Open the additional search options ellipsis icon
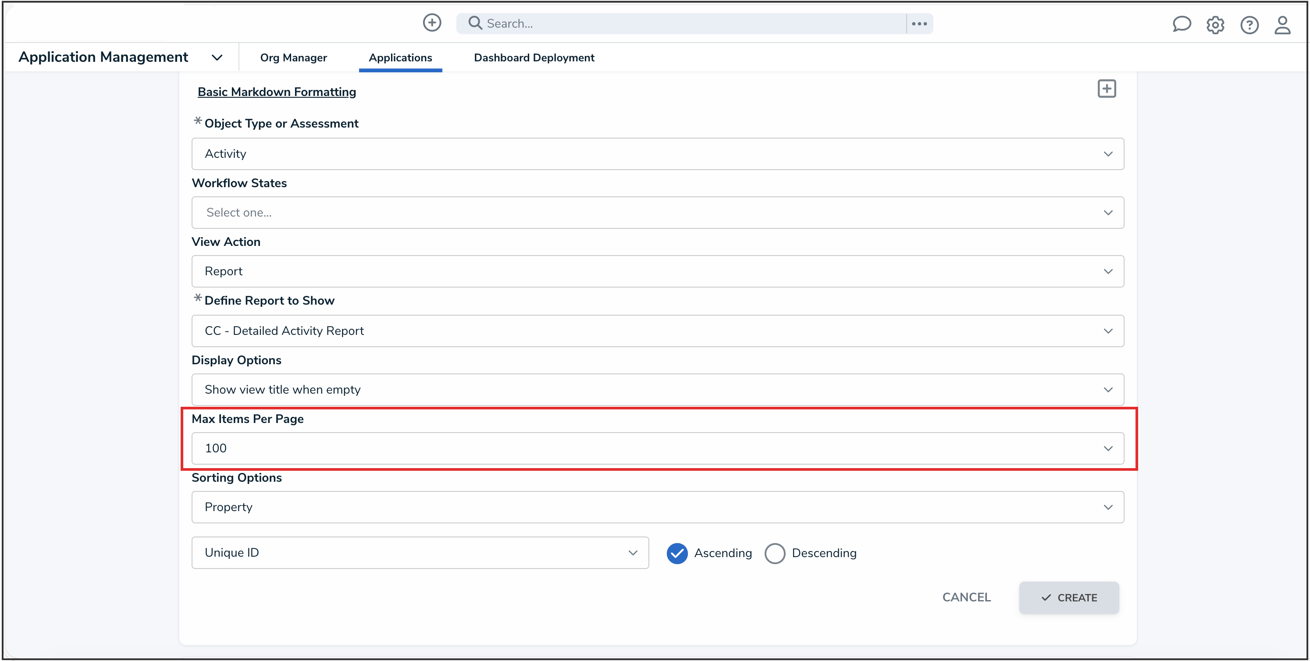The height and width of the screenshot is (661, 1310). tap(919, 23)
